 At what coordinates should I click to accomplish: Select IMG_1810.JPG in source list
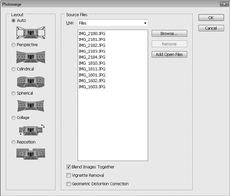tap(92, 63)
